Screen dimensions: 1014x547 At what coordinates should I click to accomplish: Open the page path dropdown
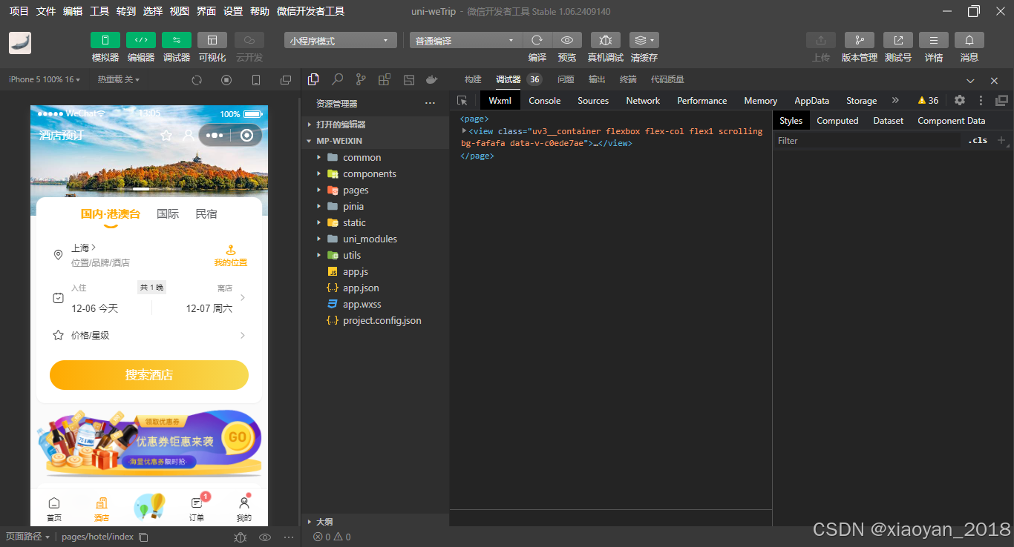[x=27, y=537]
